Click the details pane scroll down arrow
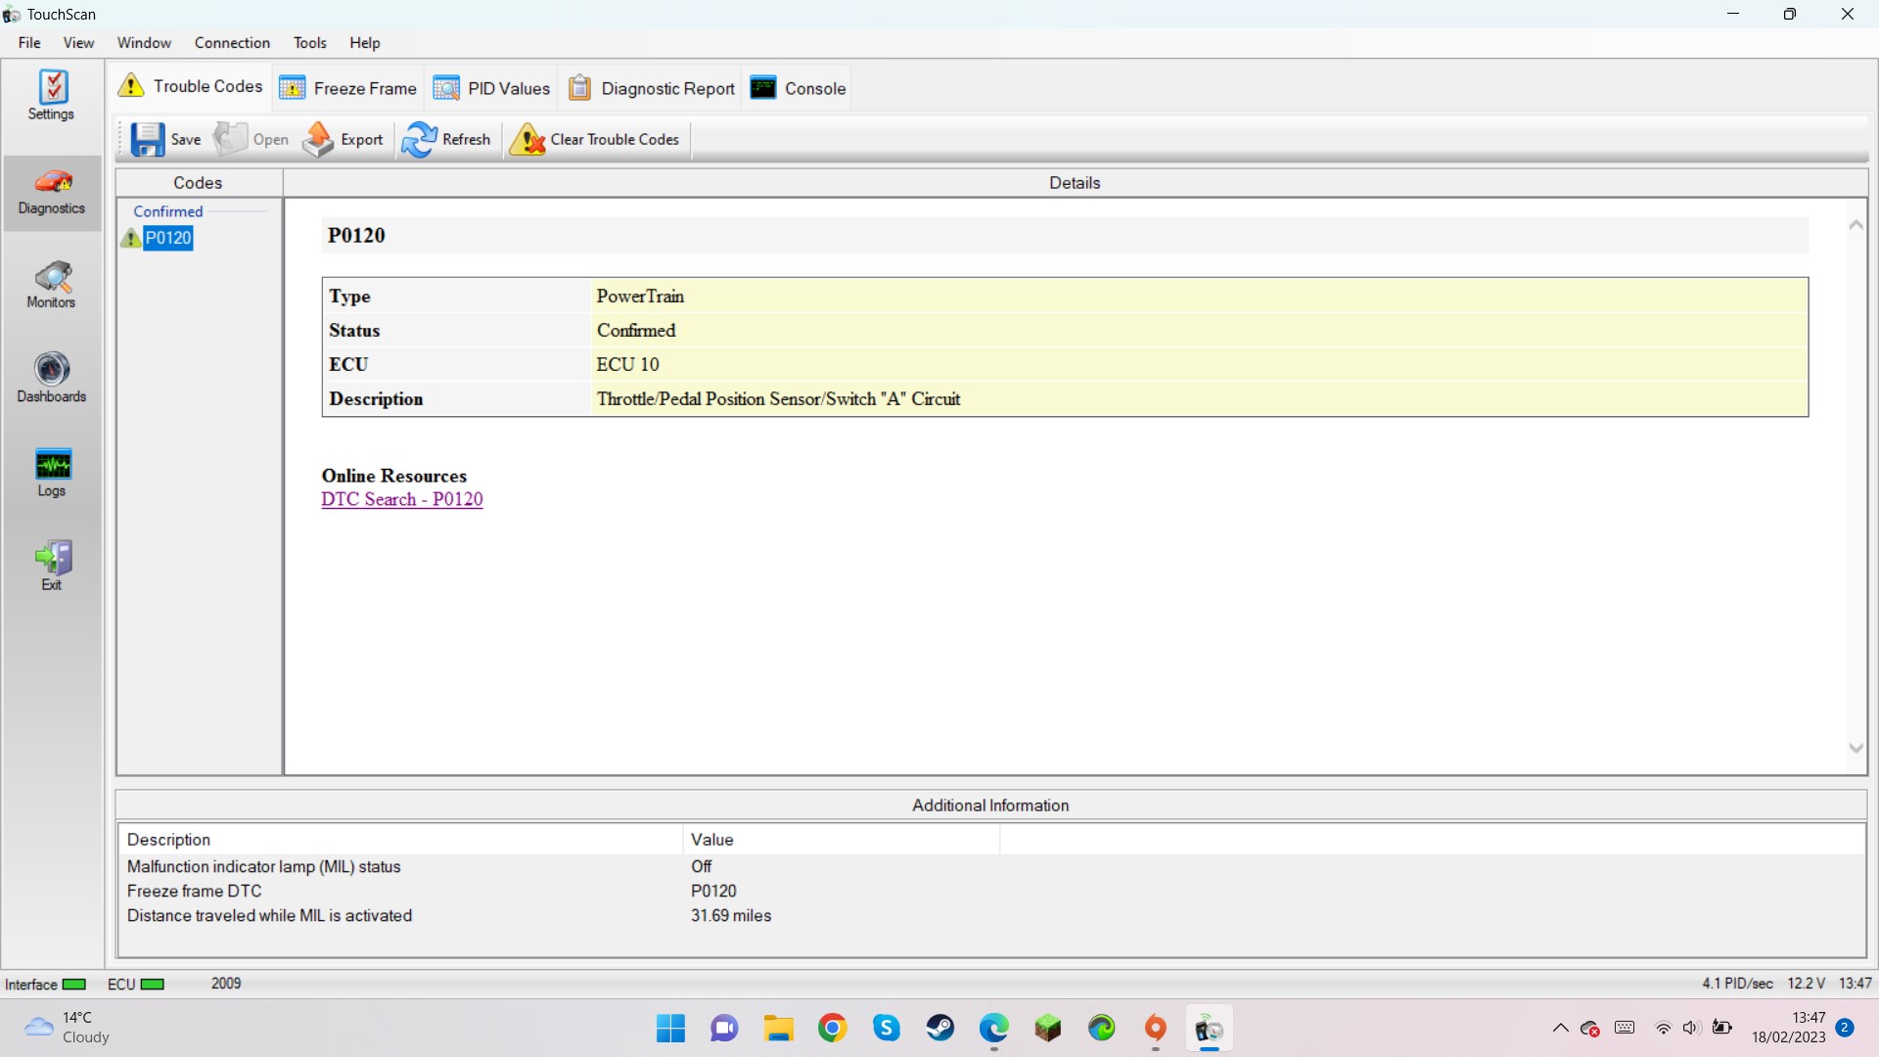 [1856, 749]
